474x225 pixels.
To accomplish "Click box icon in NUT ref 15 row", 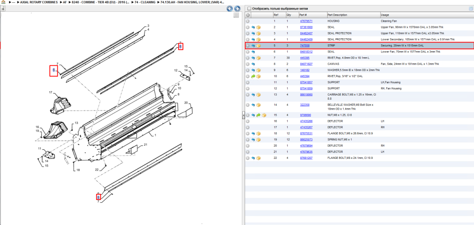I will (x=264, y=115).
